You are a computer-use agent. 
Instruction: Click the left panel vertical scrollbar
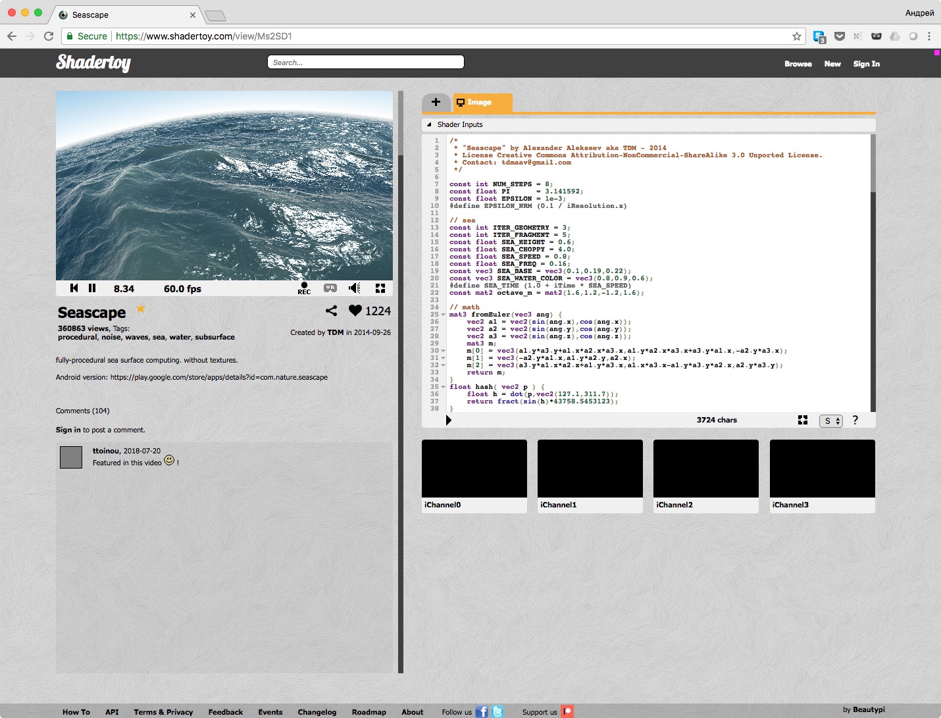[401, 382]
